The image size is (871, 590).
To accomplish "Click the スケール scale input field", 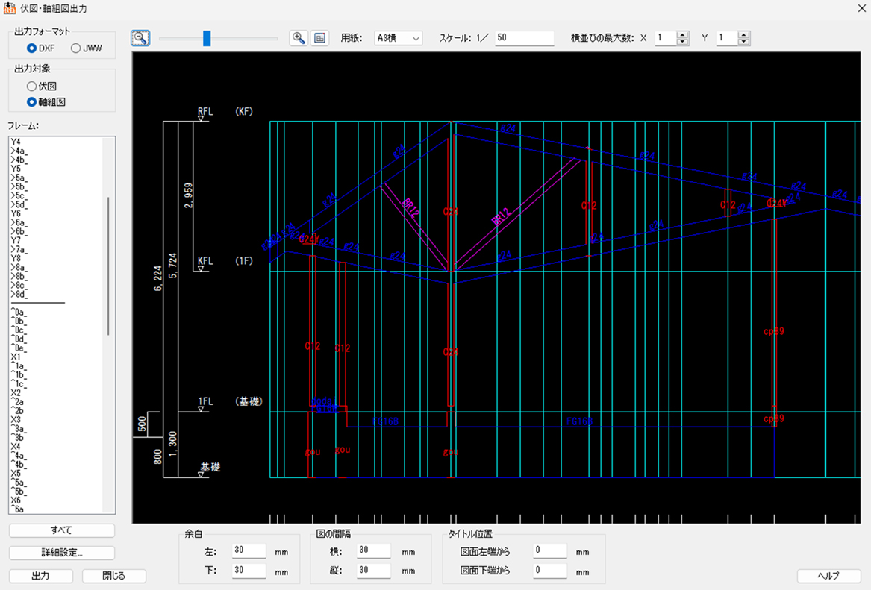I will 524,38.
